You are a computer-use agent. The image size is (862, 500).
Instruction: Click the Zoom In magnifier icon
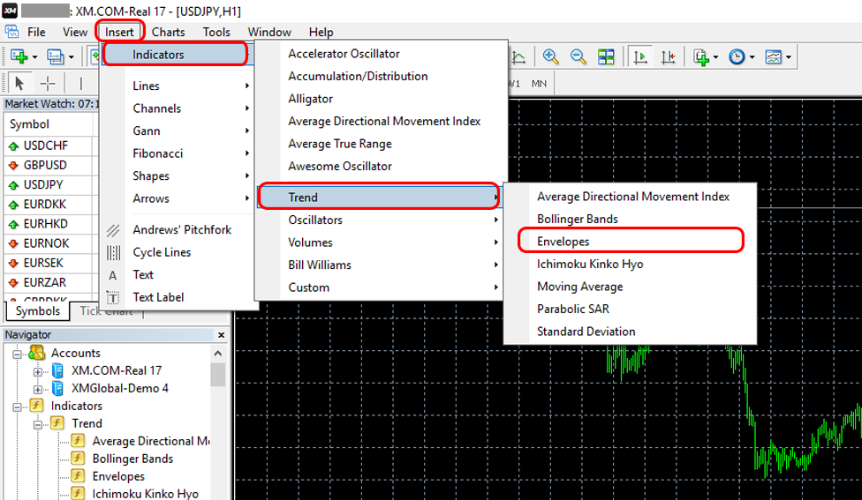click(550, 56)
